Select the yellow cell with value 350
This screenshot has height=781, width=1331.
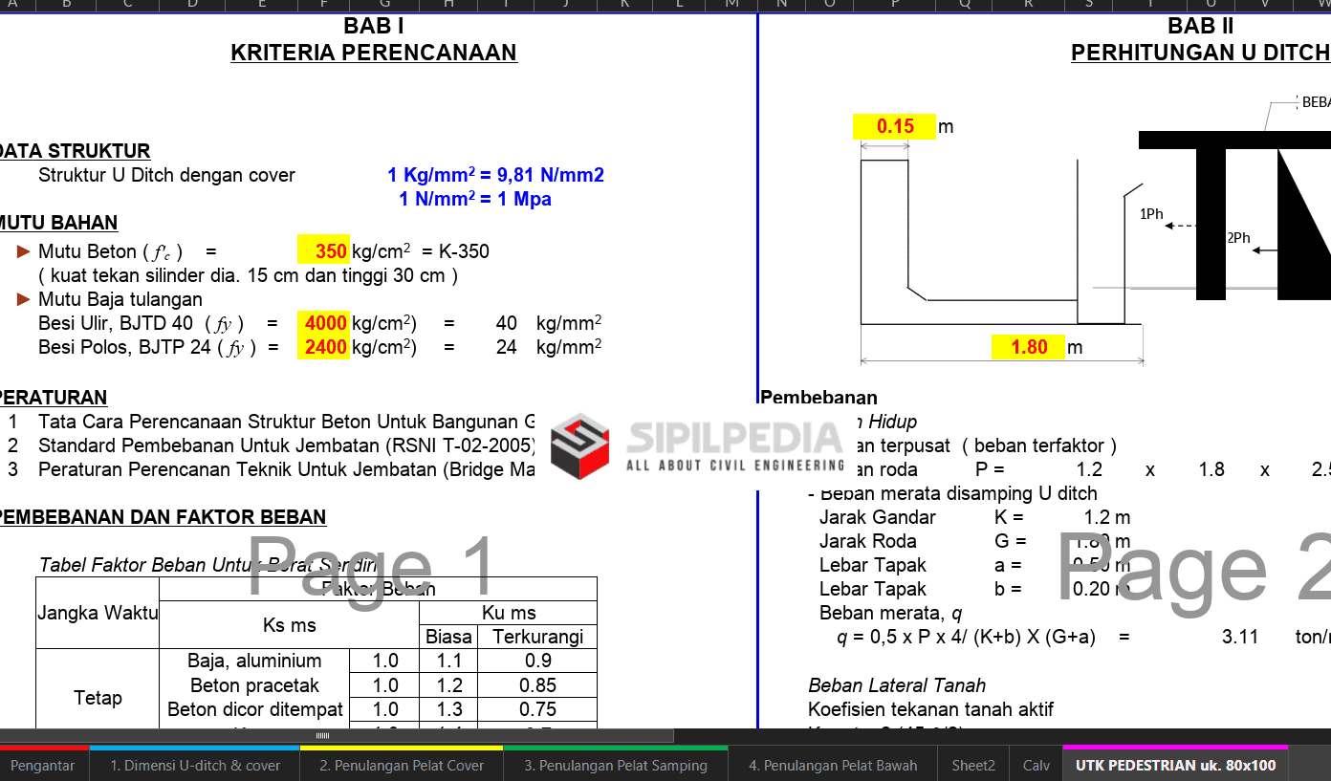(323, 251)
